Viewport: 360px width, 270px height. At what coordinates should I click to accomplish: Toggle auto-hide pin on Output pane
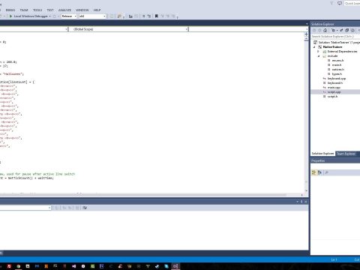pyautogui.click(x=301, y=202)
